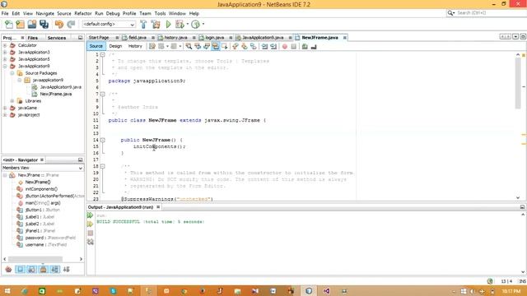Click the Shift Line Left icon

pyautogui.click(x=264, y=46)
